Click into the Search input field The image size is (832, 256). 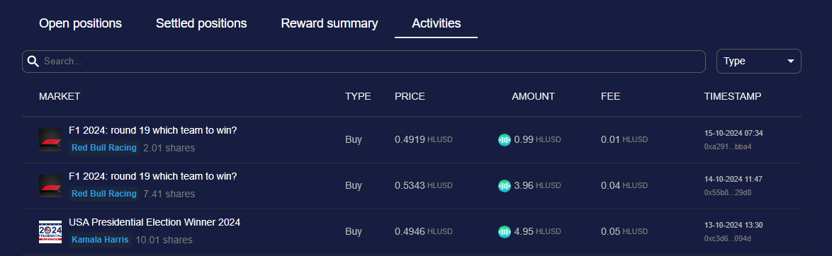[364, 62]
